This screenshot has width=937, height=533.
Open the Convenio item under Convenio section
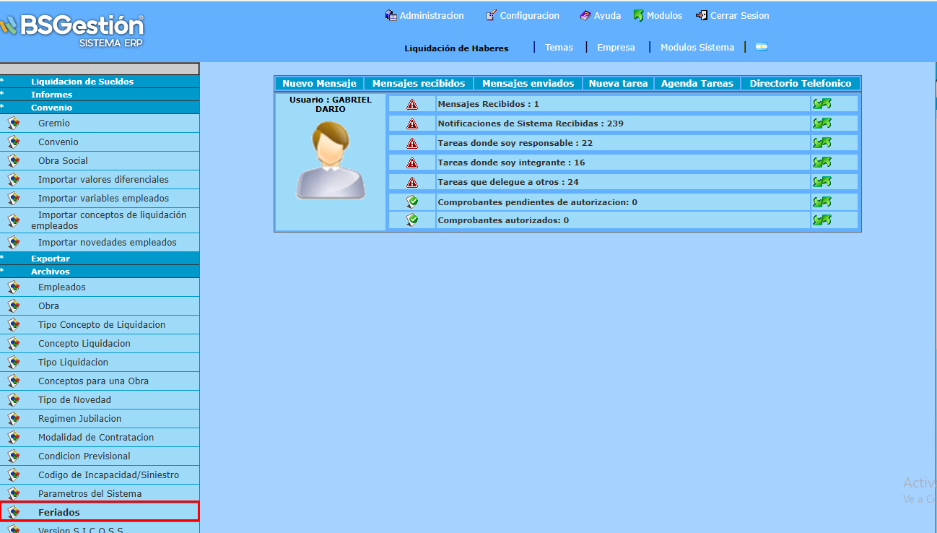pyautogui.click(x=58, y=142)
